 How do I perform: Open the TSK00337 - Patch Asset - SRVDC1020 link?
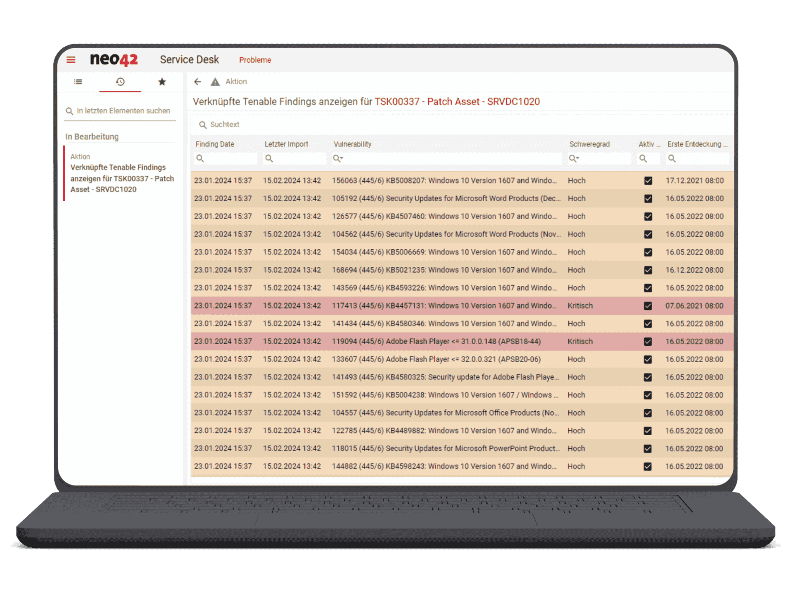(x=457, y=101)
